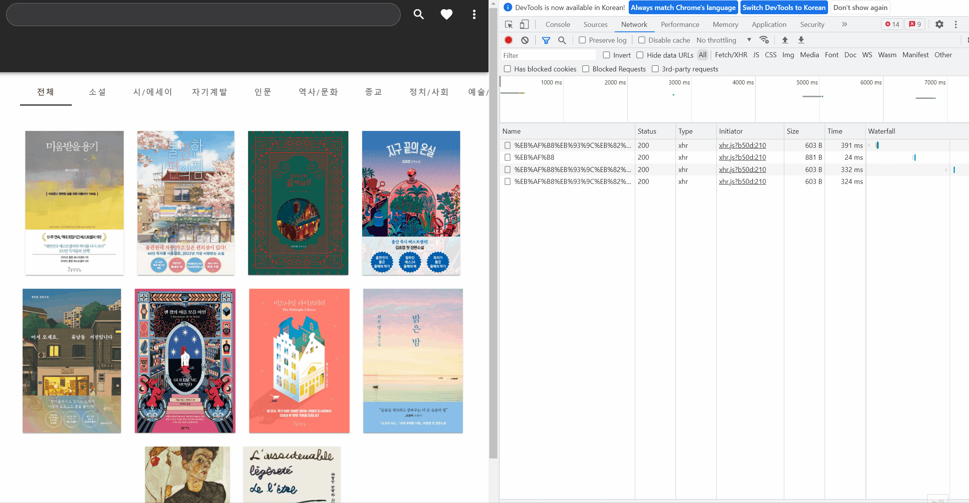
Task: Click the page vertical scrollbar
Action: pyautogui.click(x=493, y=233)
